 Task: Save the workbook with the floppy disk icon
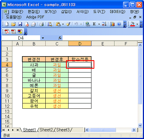click(x=20, y=24)
